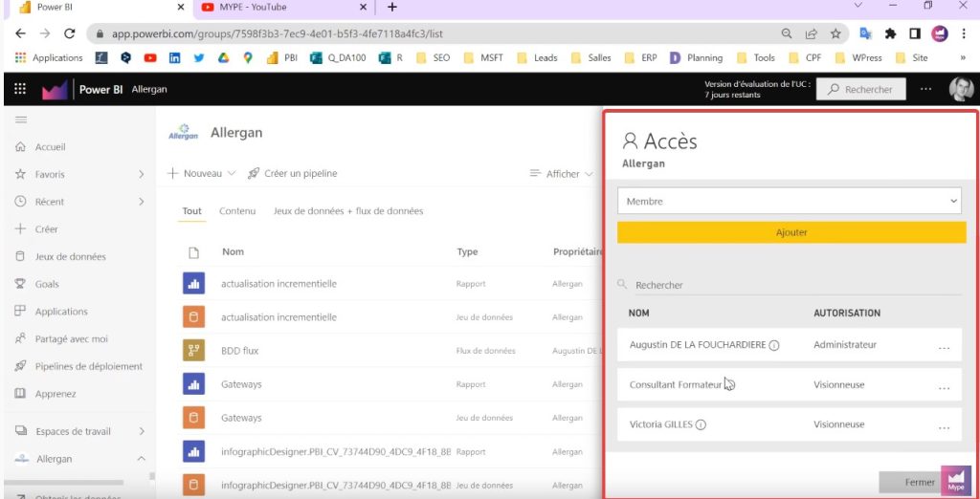This screenshot has height=499, width=980.
Task: Open a new browser tab
Action: pos(391,8)
